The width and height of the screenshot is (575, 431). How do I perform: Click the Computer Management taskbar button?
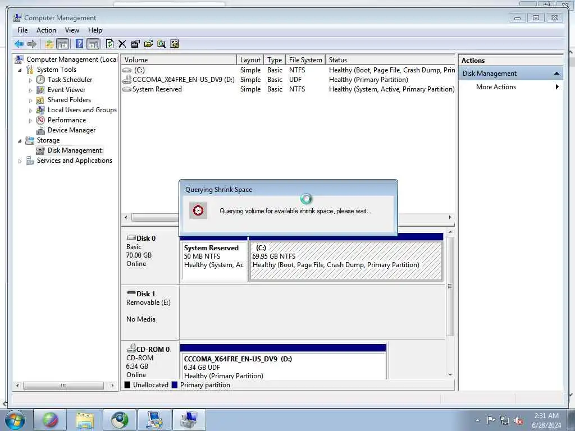tap(189, 420)
